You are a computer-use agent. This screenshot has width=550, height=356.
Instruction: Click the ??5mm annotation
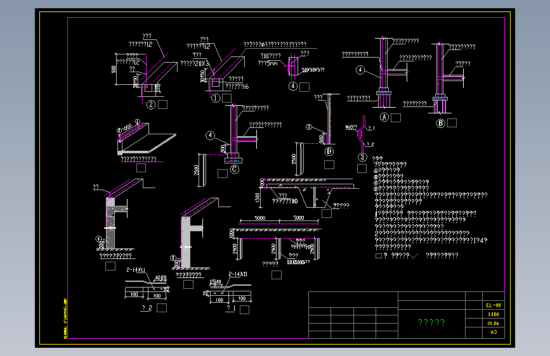(268, 63)
